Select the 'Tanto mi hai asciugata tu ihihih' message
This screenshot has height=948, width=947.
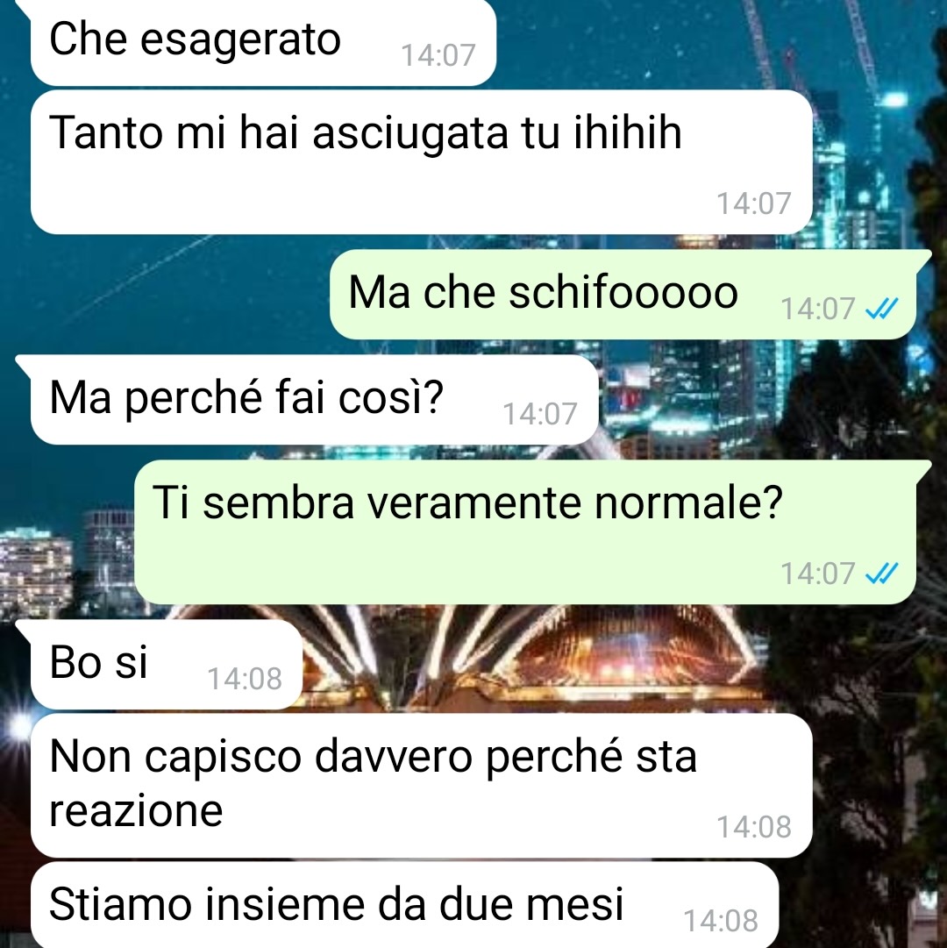pyautogui.click(x=421, y=162)
